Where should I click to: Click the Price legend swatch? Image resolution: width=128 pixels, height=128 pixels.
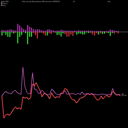click(2, 5)
